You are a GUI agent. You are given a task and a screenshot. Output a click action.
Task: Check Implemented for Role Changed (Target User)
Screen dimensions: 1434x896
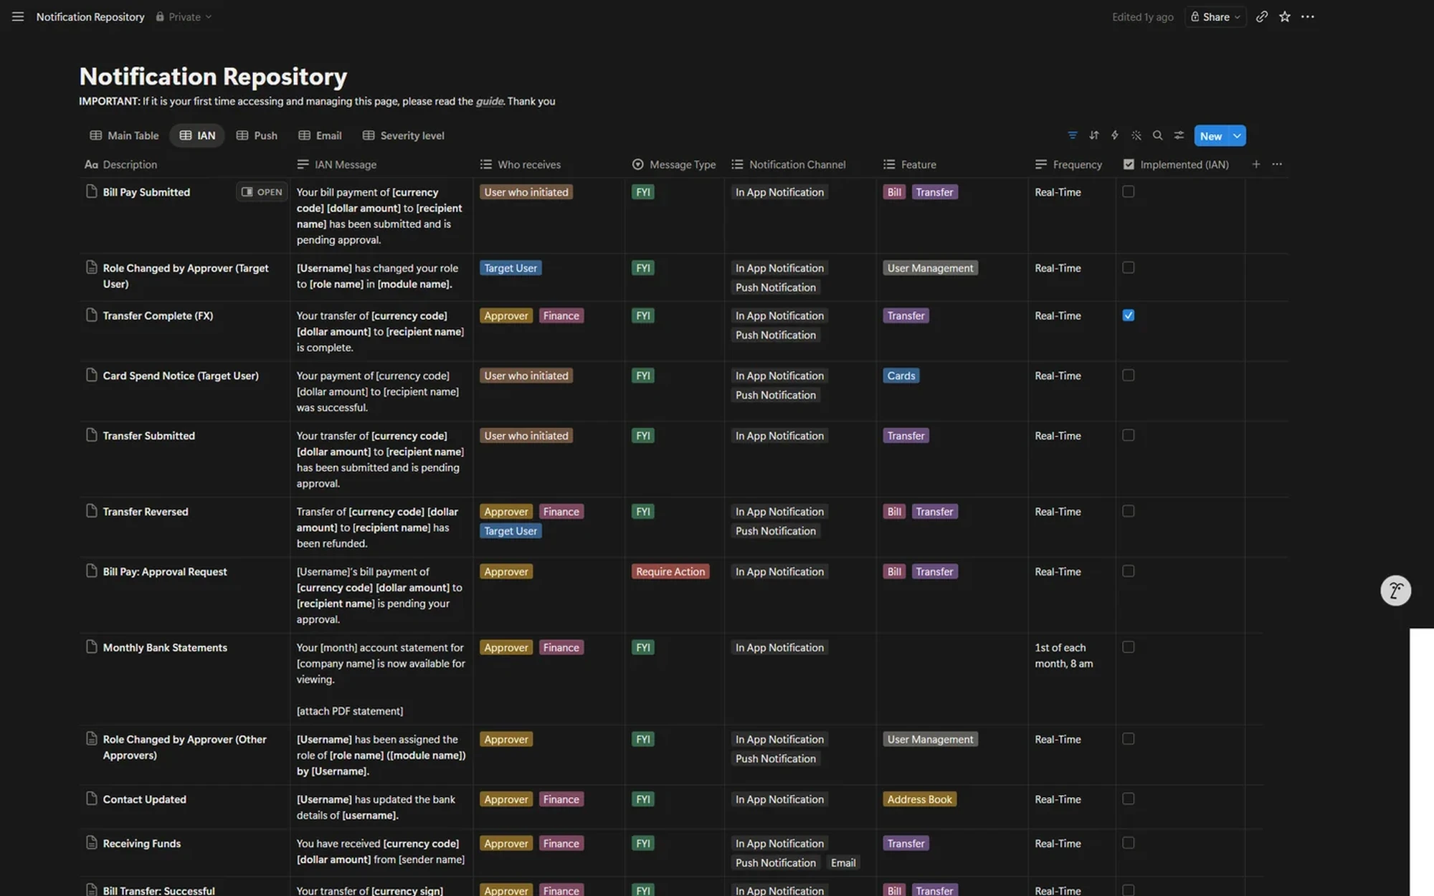[x=1128, y=267]
